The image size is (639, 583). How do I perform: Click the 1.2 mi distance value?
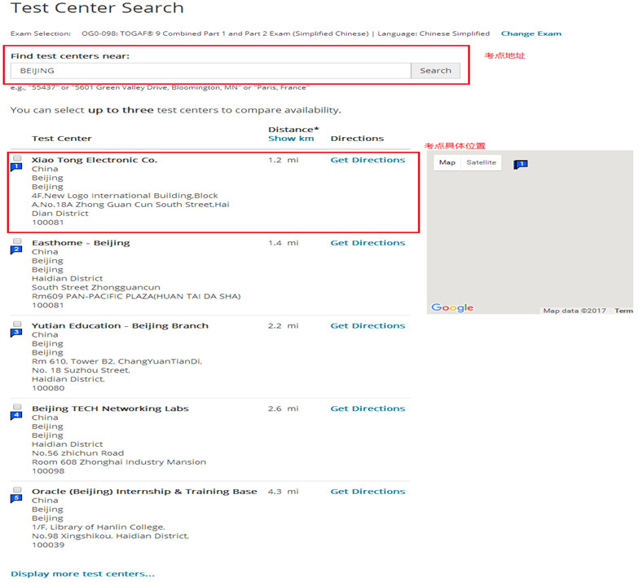(284, 160)
